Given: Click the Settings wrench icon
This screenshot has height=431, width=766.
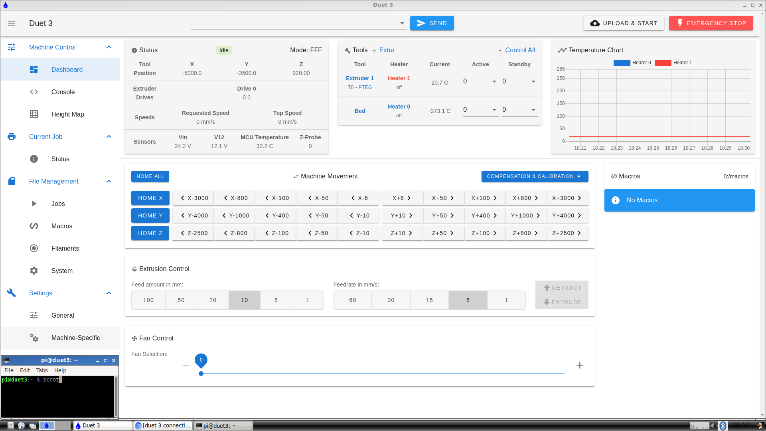Looking at the screenshot, I should pos(12,293).
